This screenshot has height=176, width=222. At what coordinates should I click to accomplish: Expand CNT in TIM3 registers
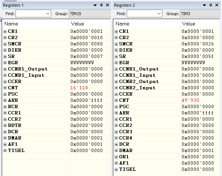pos(116,100)
